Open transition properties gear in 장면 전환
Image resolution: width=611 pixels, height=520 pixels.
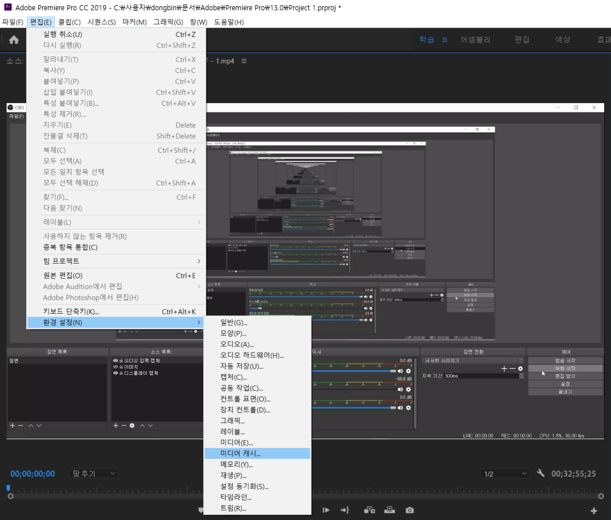click(x=520, y=368)
